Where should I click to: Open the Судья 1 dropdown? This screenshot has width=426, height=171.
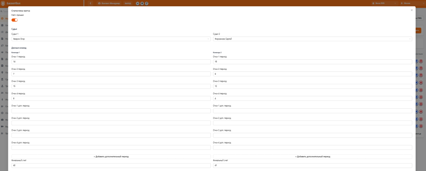111,39
